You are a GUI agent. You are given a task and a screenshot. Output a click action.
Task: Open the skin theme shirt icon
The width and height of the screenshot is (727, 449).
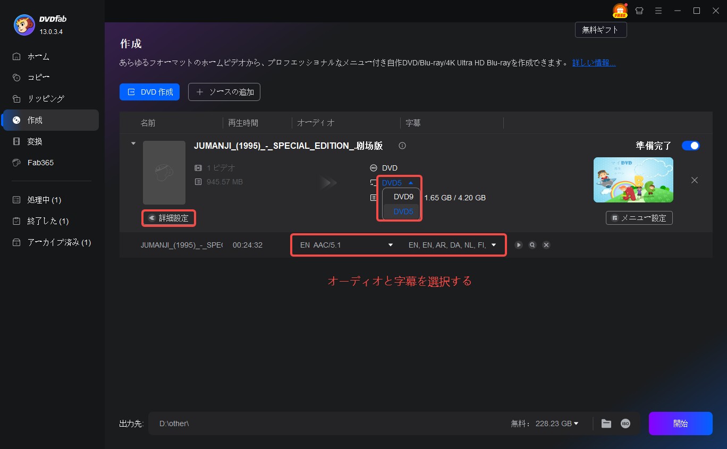click(x=639, y=11)
